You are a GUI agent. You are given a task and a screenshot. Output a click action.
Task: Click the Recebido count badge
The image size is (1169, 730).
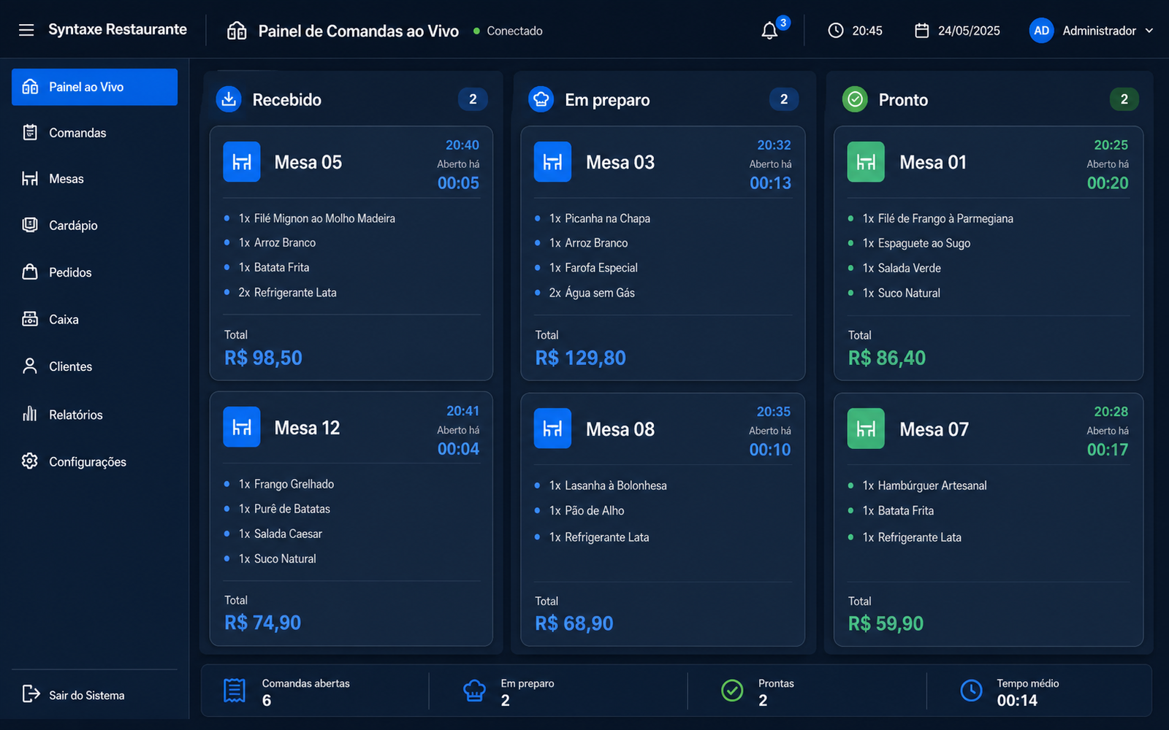(x=473, y=99)
